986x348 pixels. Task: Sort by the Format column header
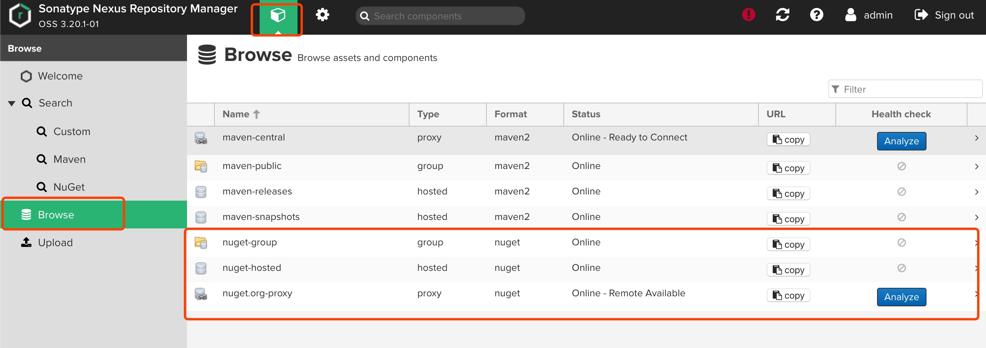click(x=525, y=114)
